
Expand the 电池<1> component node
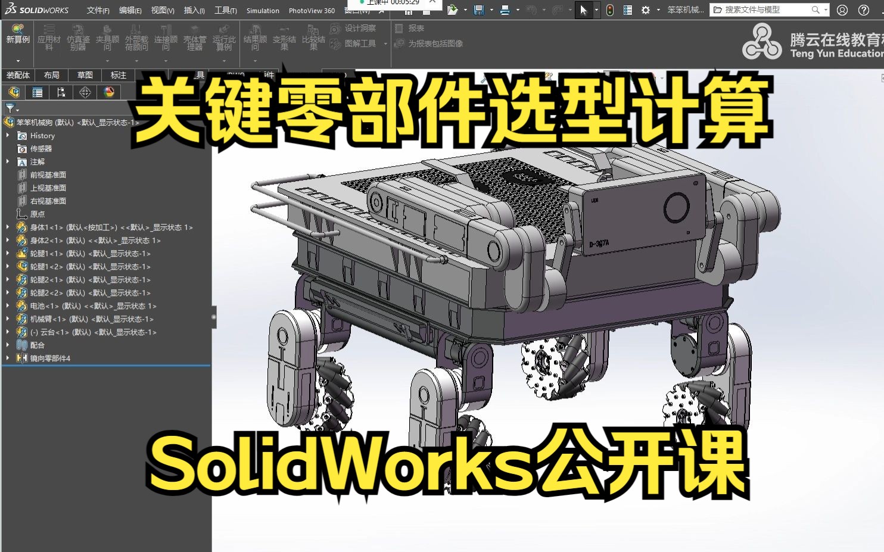(8, 305)
